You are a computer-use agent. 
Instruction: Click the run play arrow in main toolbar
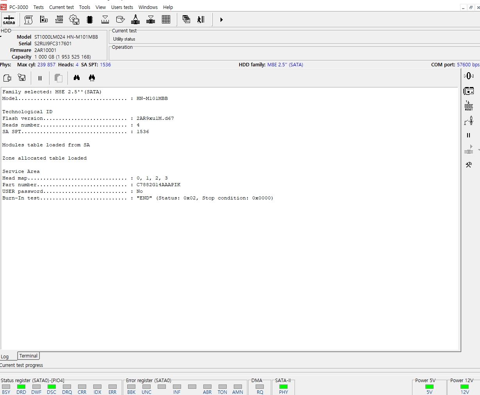tap(221, 20)
